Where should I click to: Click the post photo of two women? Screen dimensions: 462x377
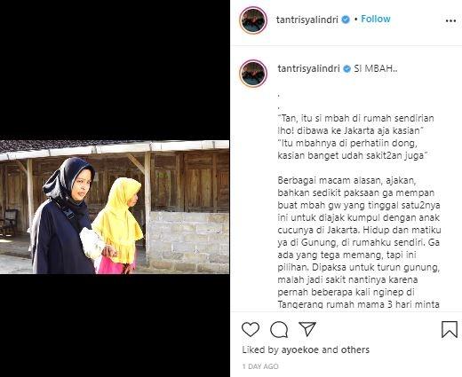pyautogui.click(x=115, y=207)
